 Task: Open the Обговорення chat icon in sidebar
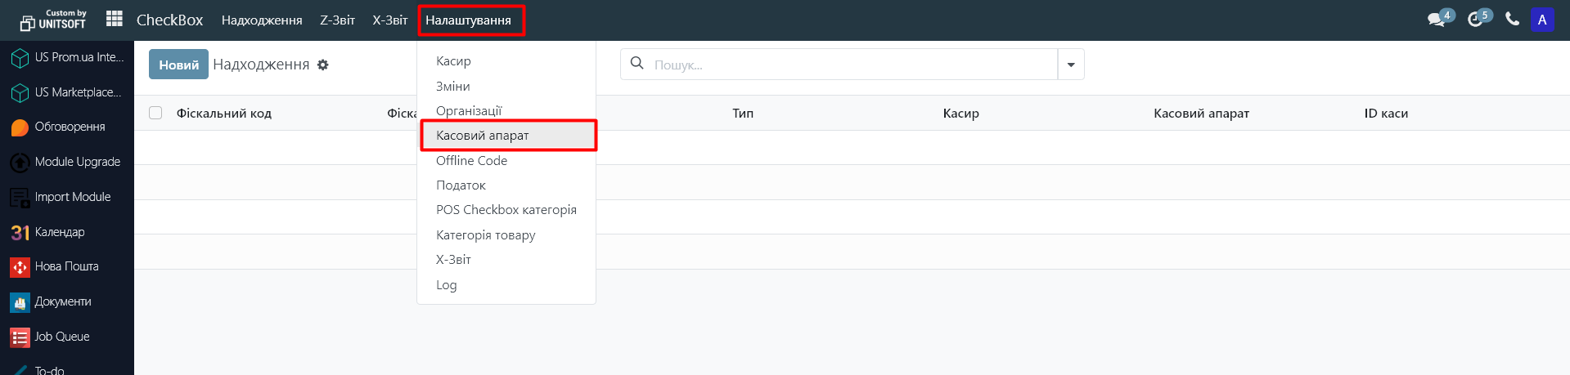(20, 127)
